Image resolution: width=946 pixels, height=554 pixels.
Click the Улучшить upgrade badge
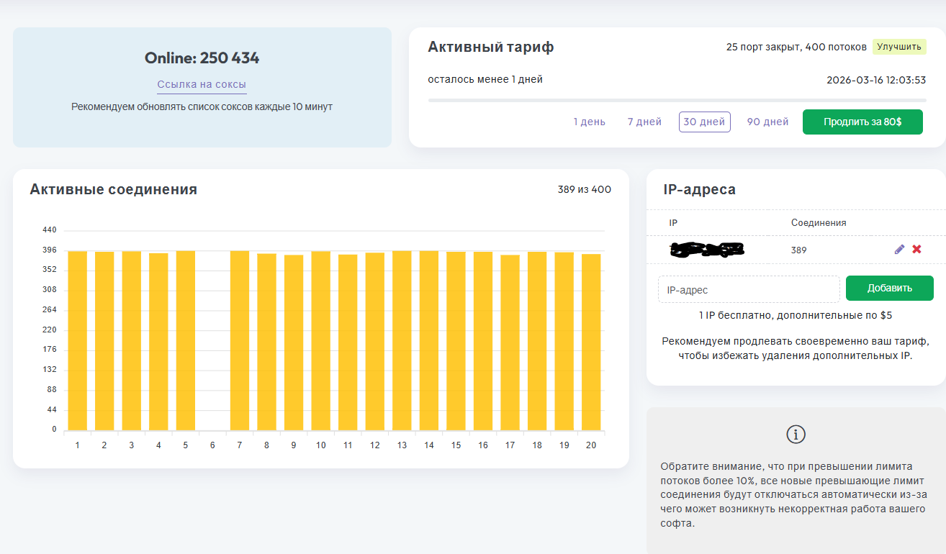(x=898, y=47)
